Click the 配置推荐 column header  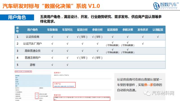coord(112,30)
